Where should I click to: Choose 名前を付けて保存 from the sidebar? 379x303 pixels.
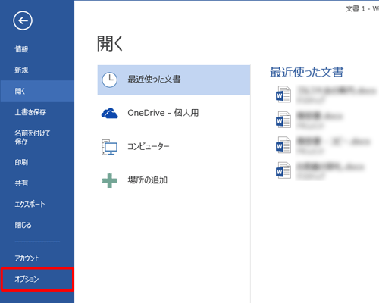point(37,137)
